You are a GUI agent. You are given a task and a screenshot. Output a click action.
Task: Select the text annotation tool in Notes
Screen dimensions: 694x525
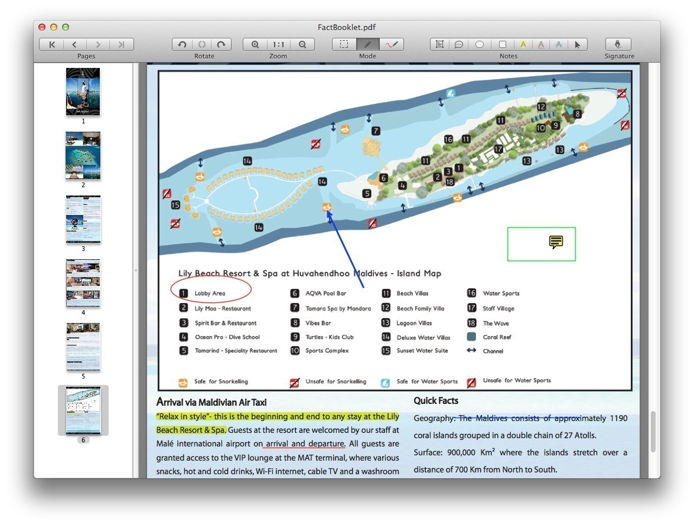(x=439, y=44)
